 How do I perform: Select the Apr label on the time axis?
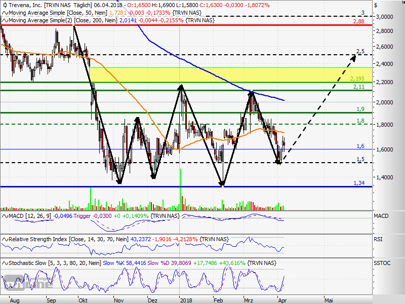(x=283, y=300)
